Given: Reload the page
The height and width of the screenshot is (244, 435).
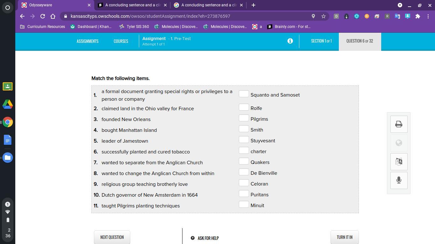Looking at the screenshot, I should tap(43, 16).
